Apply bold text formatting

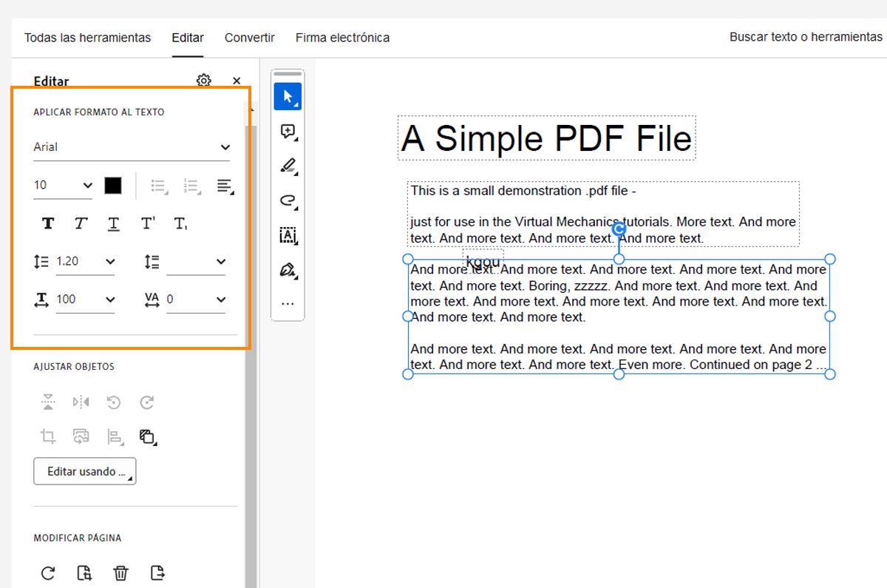point(48,223)
